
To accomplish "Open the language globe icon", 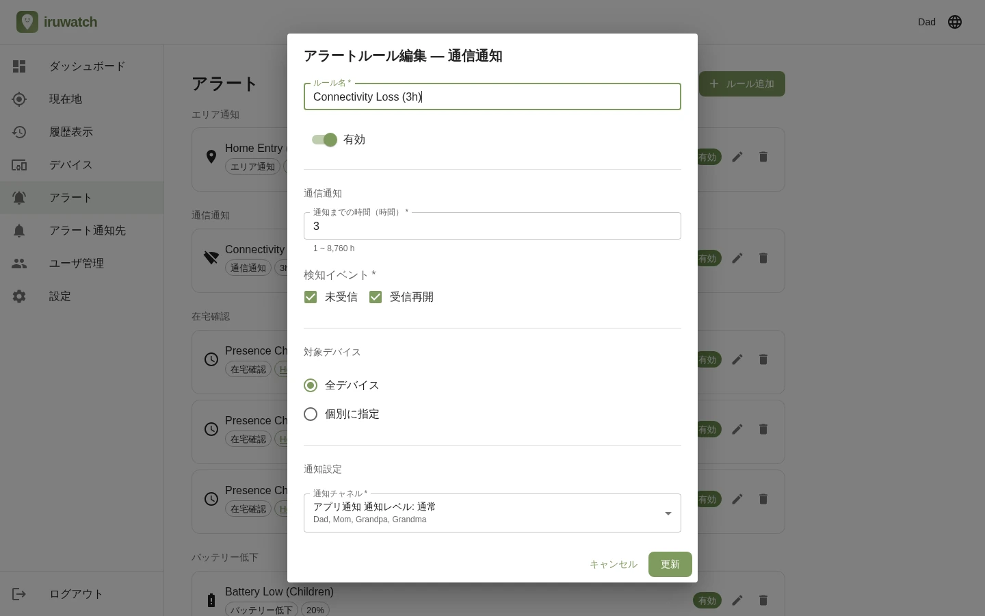I will point(955,22).
